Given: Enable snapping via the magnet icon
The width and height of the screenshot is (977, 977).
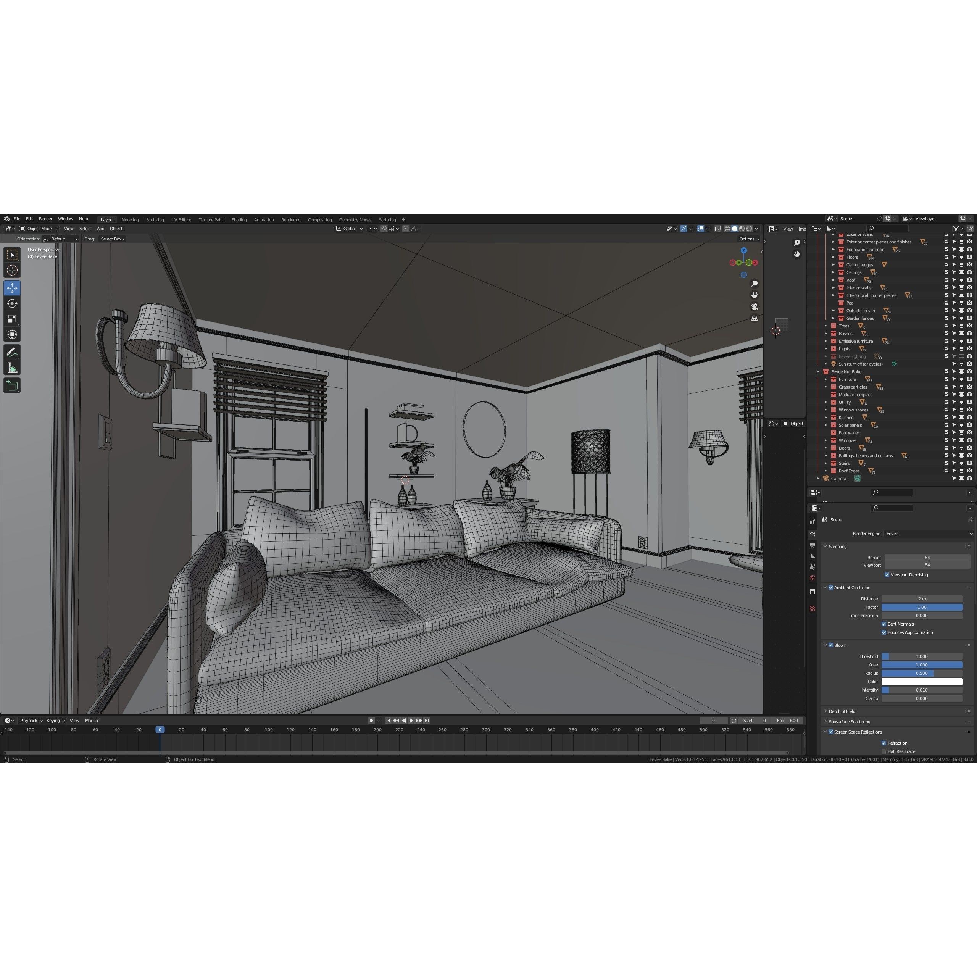Looking at the screenshot, I should (383, 229).
